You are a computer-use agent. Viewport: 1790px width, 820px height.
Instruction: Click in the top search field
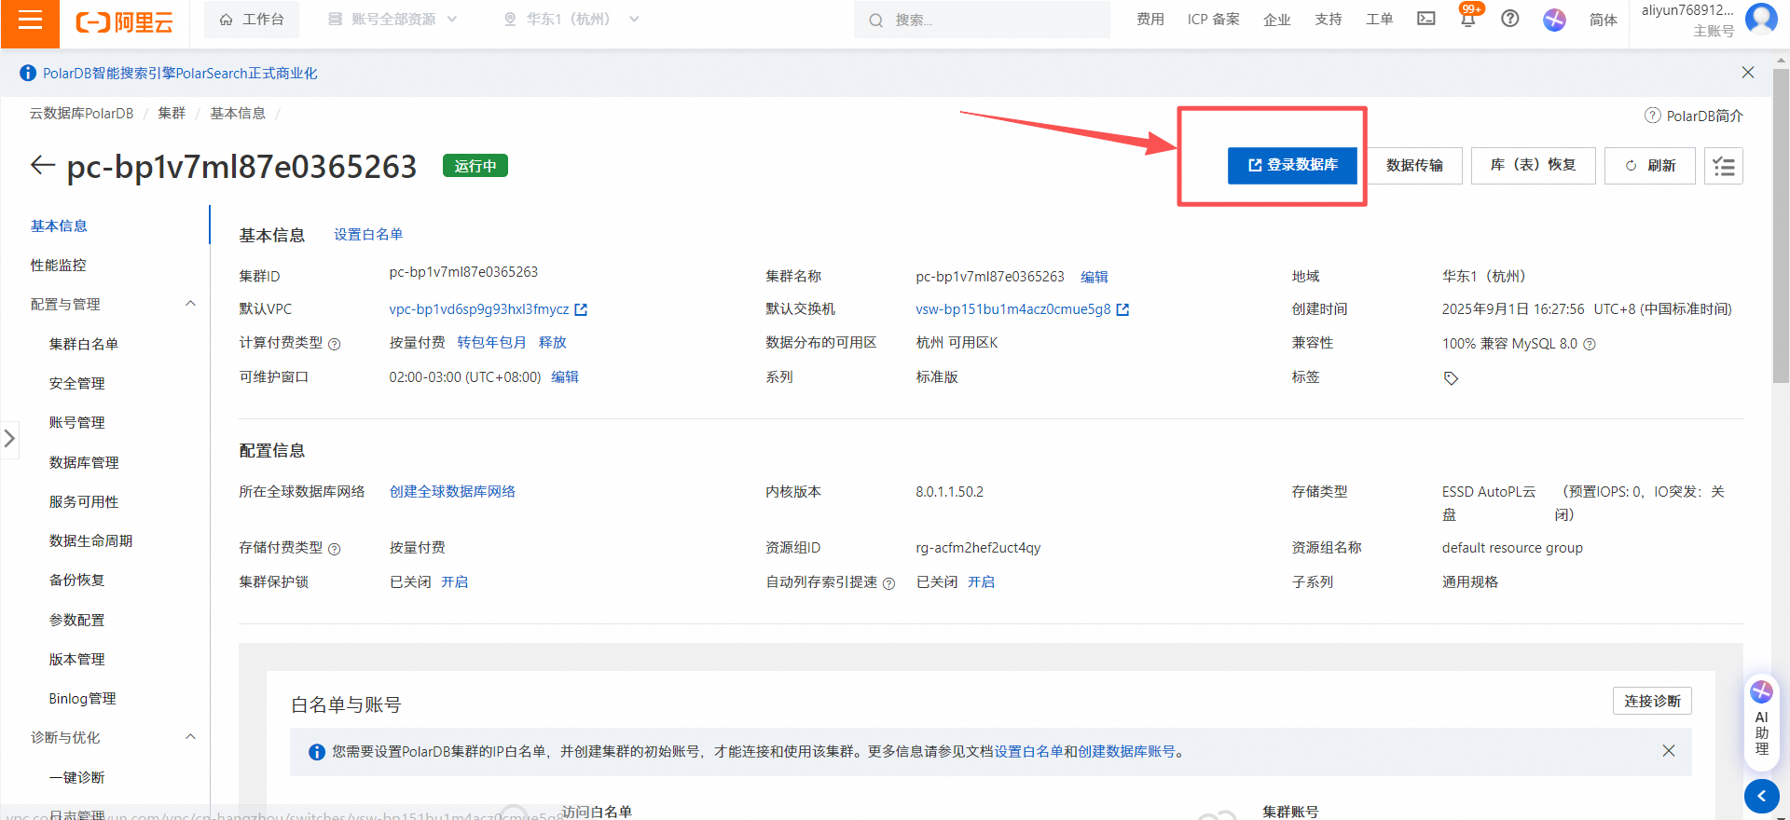pos(982,20)
